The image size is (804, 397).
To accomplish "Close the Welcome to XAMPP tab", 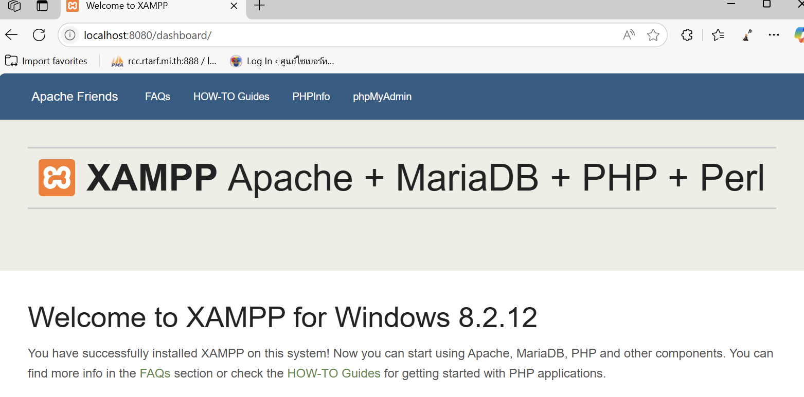I will click(x=234, y=6).
